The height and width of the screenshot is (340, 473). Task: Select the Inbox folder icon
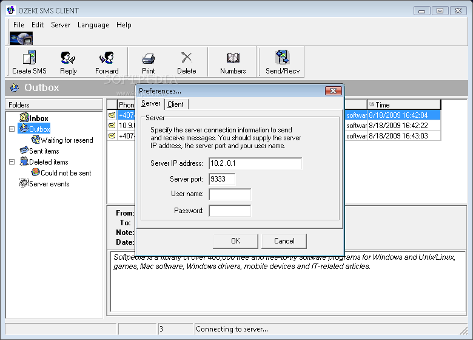click(x=24, y=117)
